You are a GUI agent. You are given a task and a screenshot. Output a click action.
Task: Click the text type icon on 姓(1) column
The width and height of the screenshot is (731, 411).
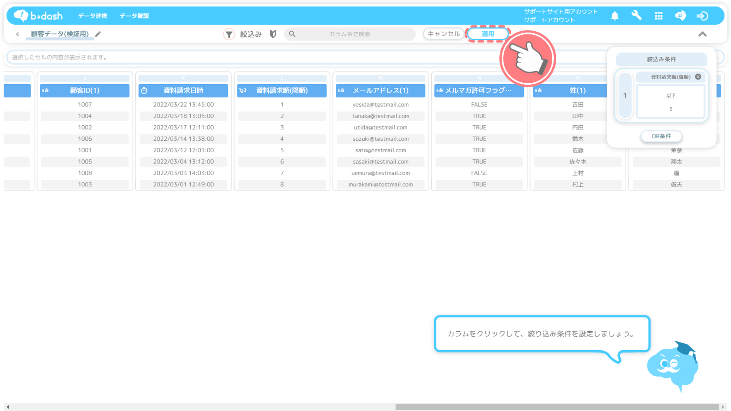pos(538,90)
